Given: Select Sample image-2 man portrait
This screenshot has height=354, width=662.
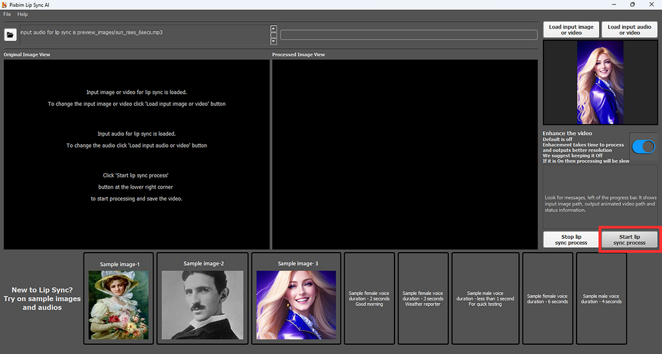Looking at the screenshot, I should tap(203, 298).
